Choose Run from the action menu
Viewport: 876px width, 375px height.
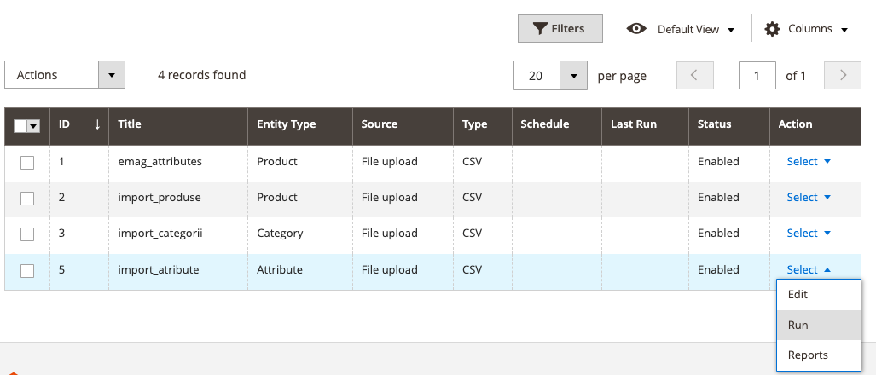click(819, 325)
